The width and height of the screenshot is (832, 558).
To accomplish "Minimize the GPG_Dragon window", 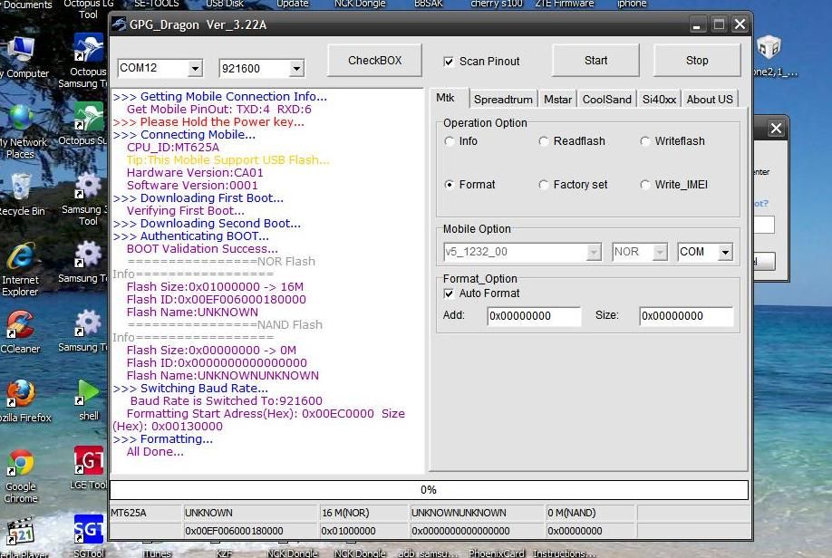I will click(697, 24).
